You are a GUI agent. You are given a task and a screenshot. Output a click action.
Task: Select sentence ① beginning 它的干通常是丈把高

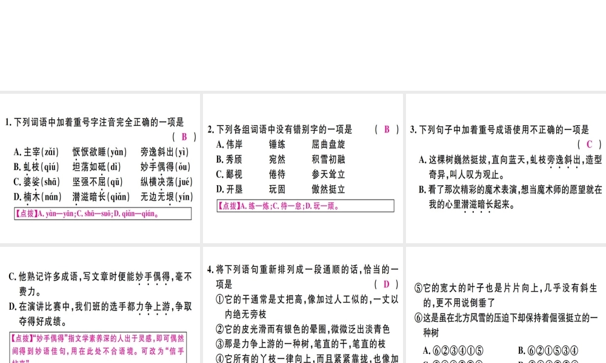point(307,307)
